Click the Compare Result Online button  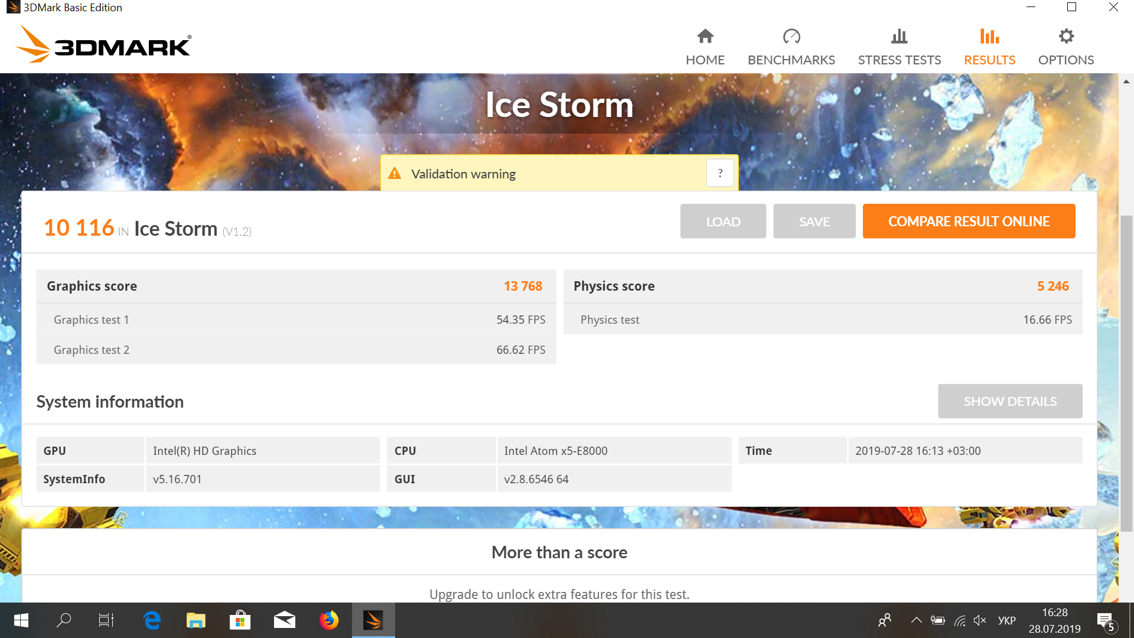[969, 222]
